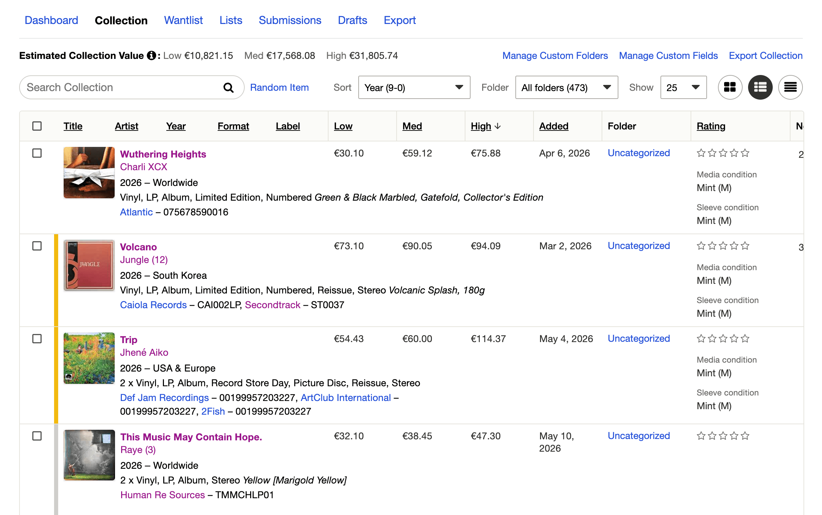The height and width of the screenshot is (515, 822).
Task: Open the Wantlist tab
Action: [x=183, y=20]
